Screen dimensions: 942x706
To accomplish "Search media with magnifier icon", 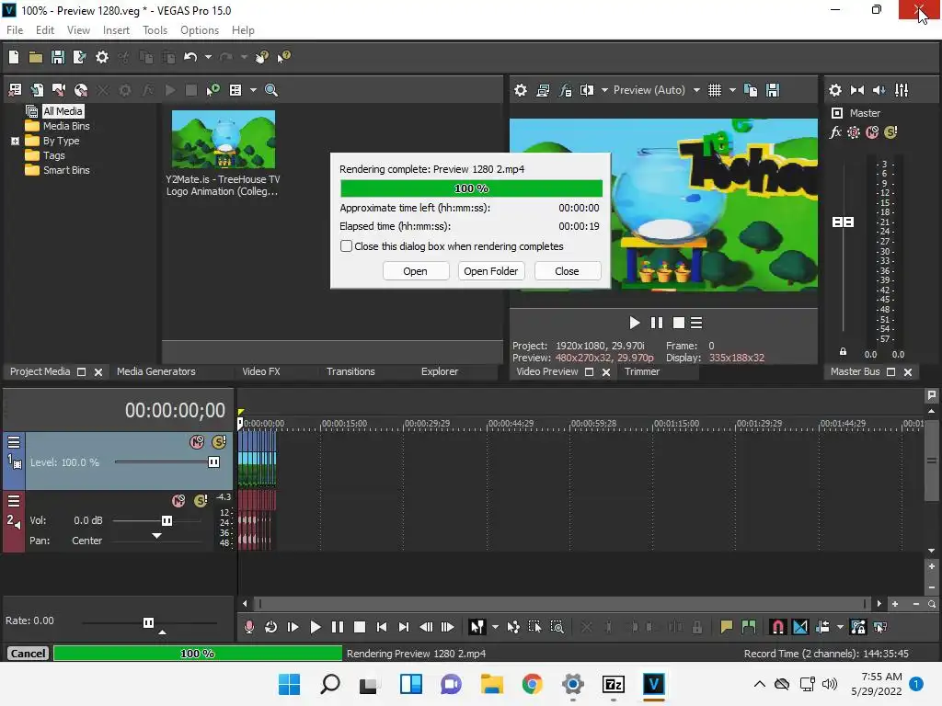I will click(x=271, y=90).
